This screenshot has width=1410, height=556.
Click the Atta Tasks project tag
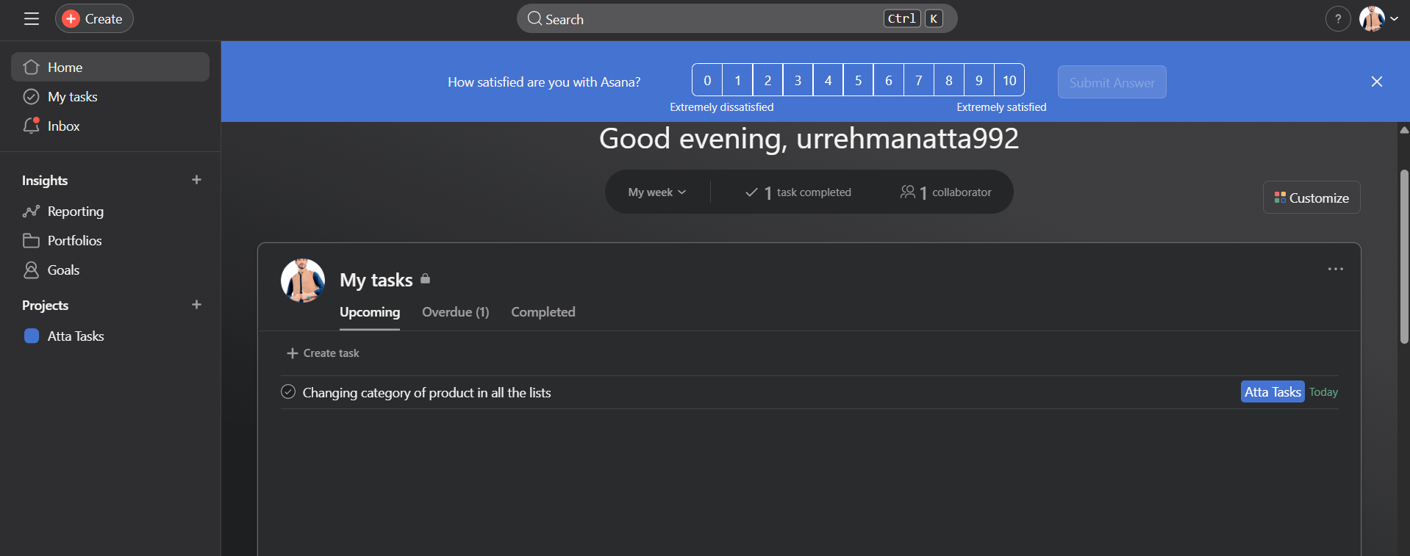(1273, 391)
